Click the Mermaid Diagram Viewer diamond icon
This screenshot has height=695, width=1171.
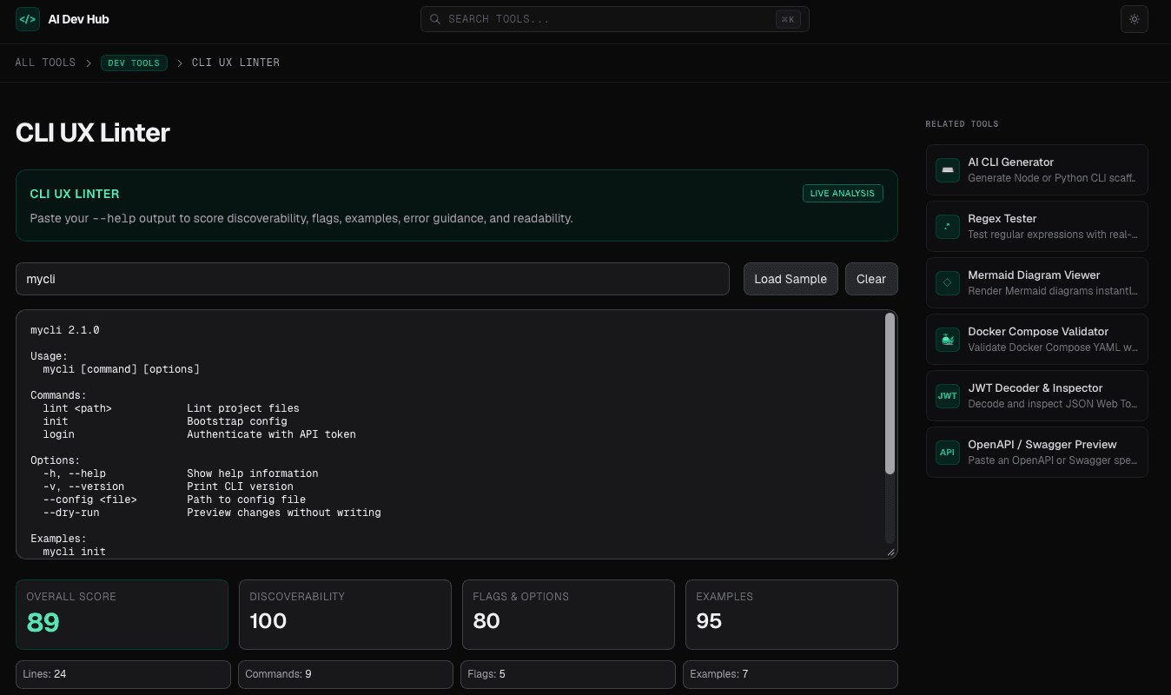(947, 282)
